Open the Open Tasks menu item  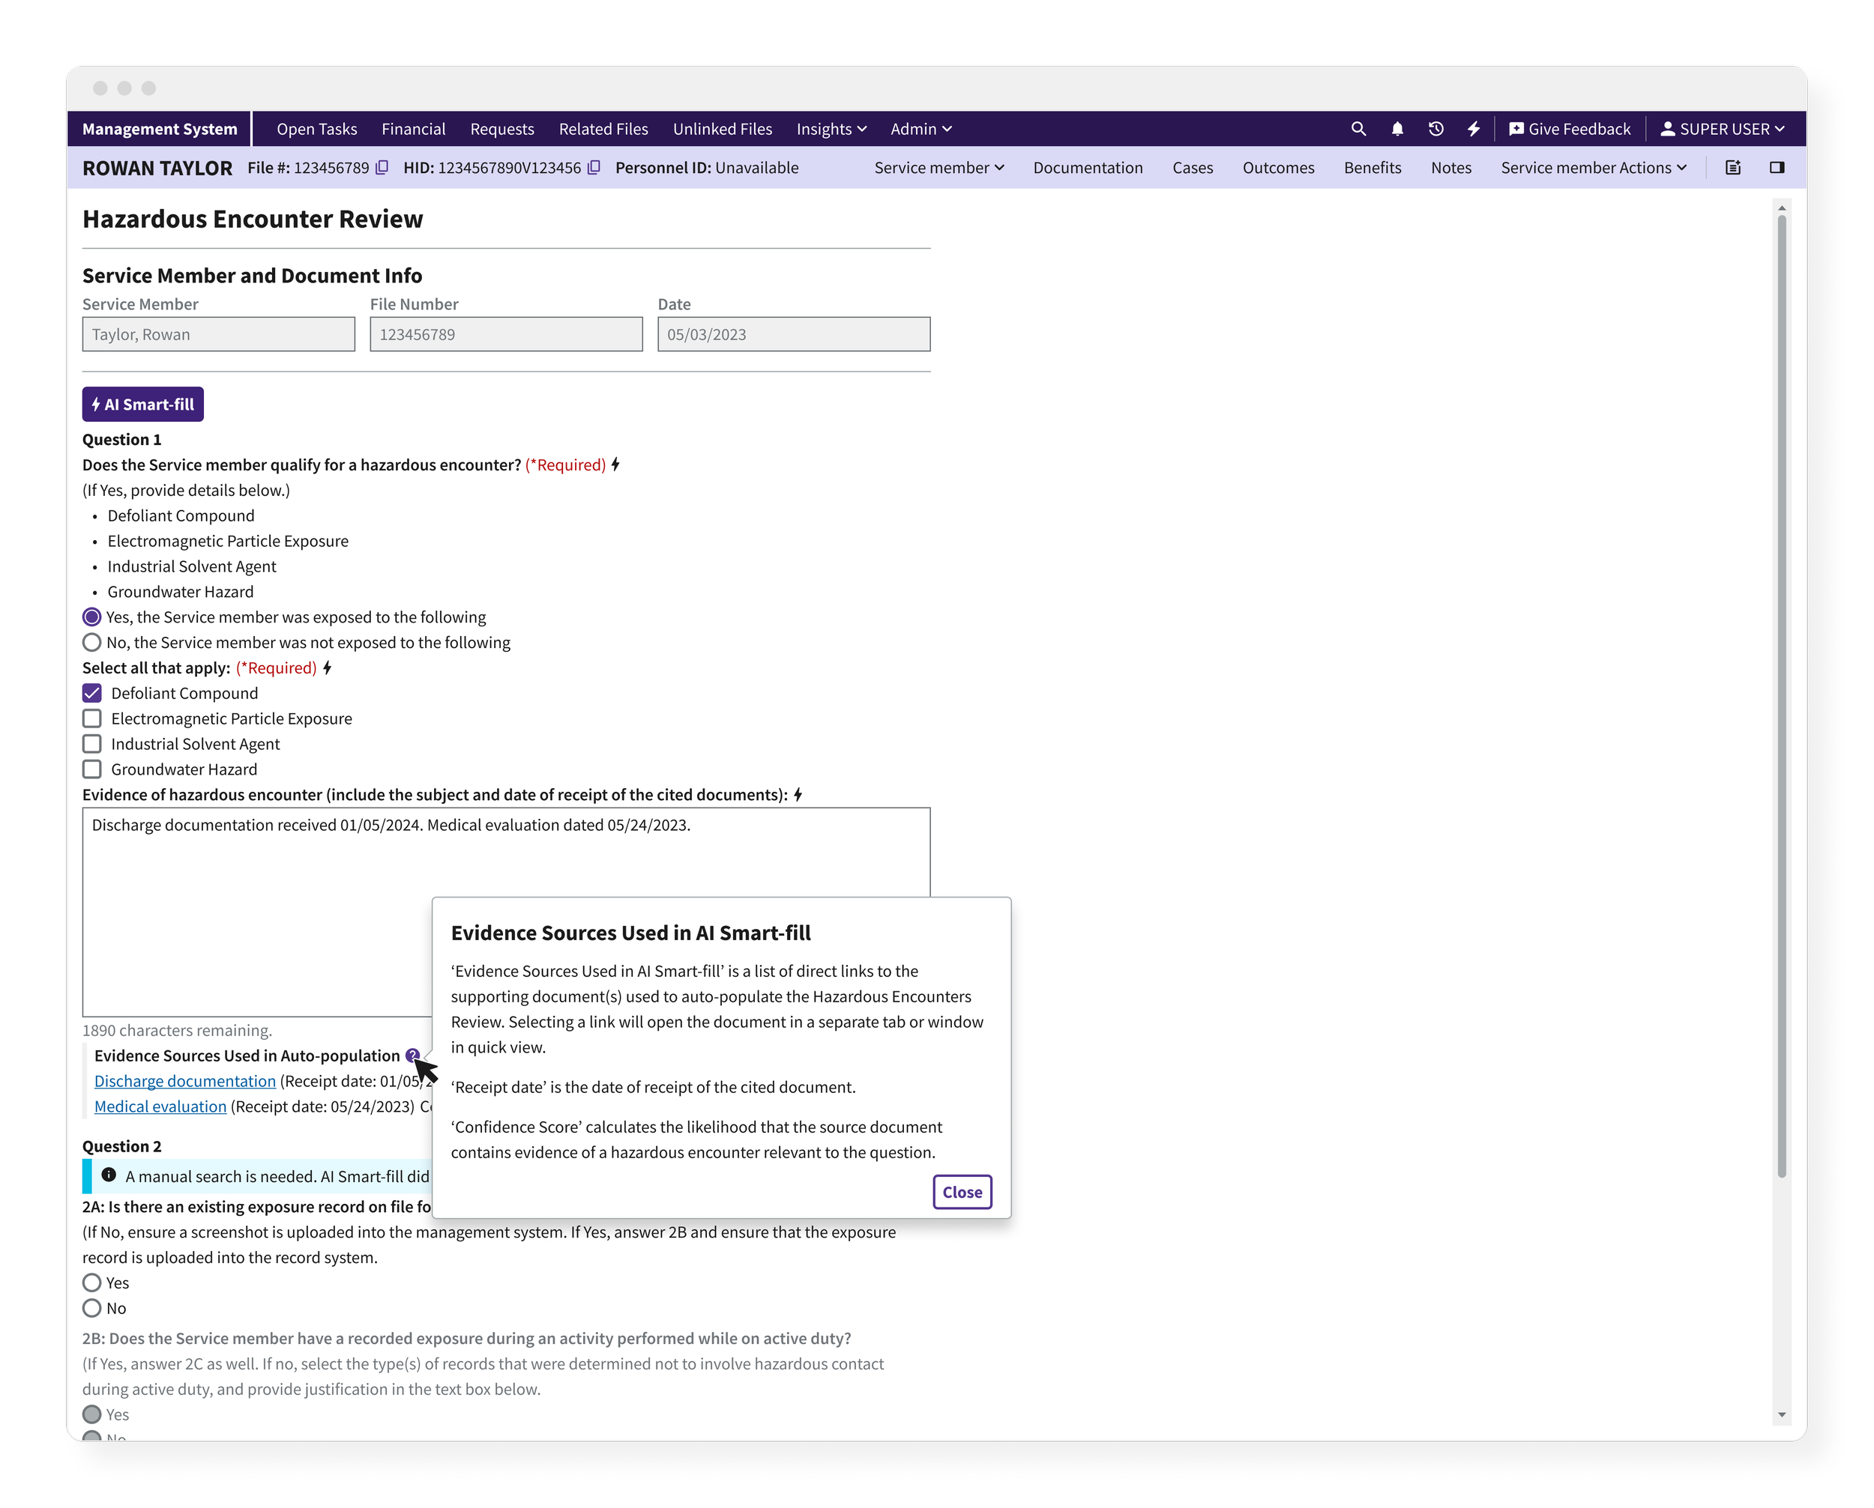tap(316, 129)
